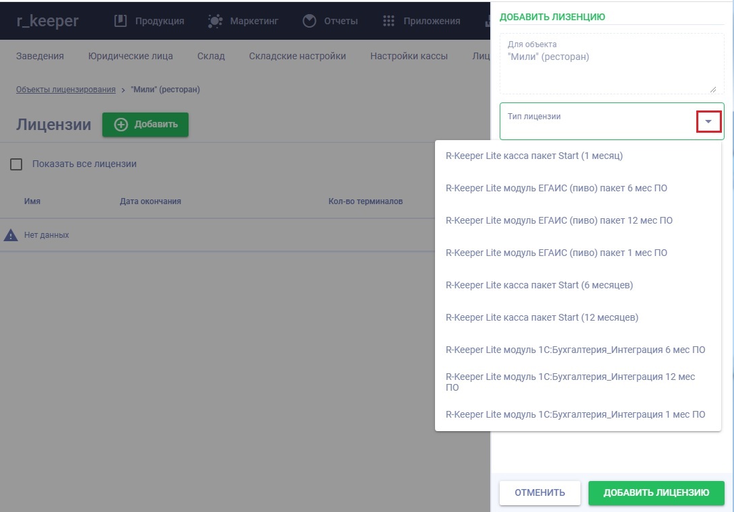The height and width of the screenshot is (512, 734).
Task: Follow Объекты лицензирования breadcrumb link
Action: tap(65, 90)
